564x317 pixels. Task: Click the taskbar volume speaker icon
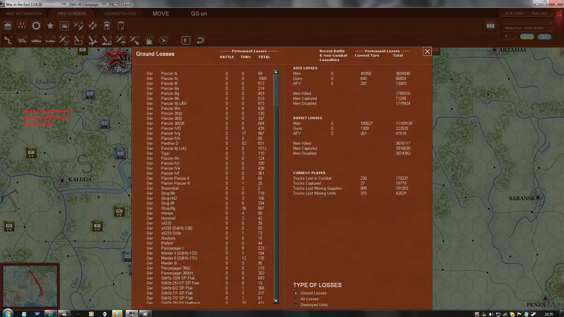click(x=491, y=314)
